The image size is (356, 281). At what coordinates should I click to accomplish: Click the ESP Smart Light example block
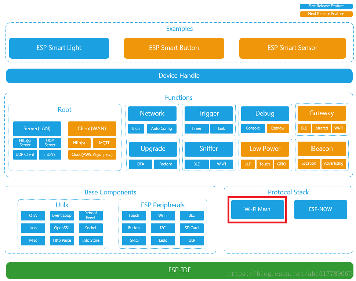[59, 48]
